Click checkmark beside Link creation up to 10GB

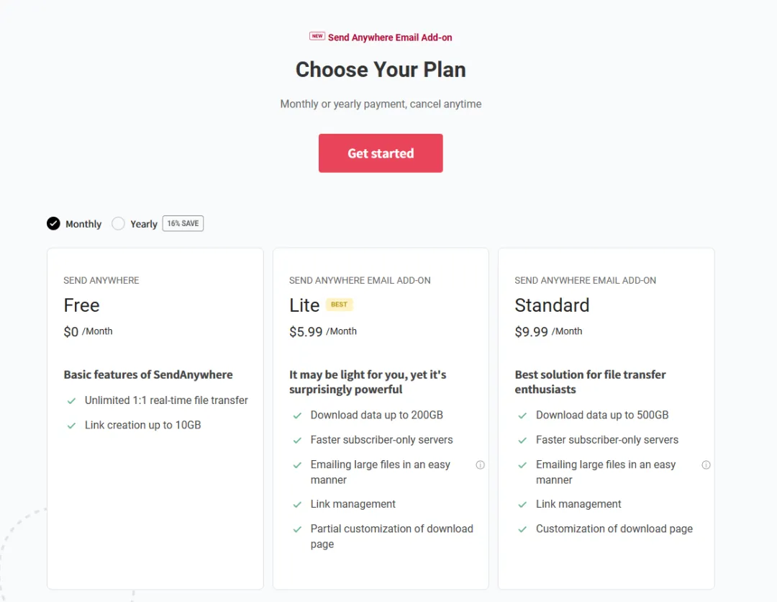[x=71, y=426]
